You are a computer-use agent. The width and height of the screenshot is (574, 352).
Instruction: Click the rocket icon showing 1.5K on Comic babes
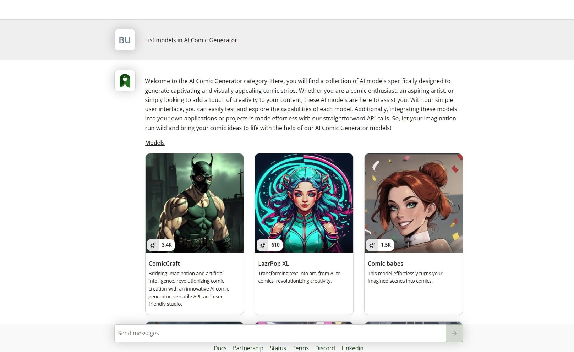372,245
